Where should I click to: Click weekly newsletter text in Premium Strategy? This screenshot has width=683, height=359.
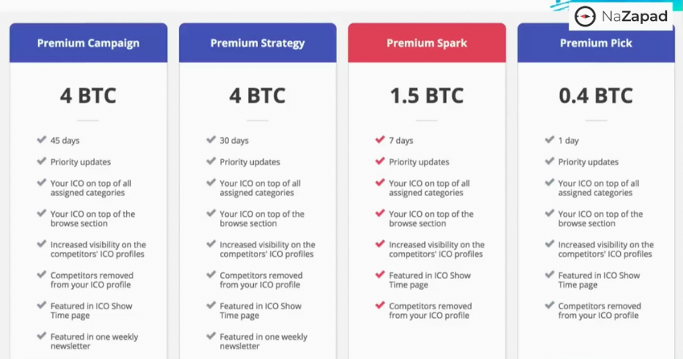click(x=264, y=341)
